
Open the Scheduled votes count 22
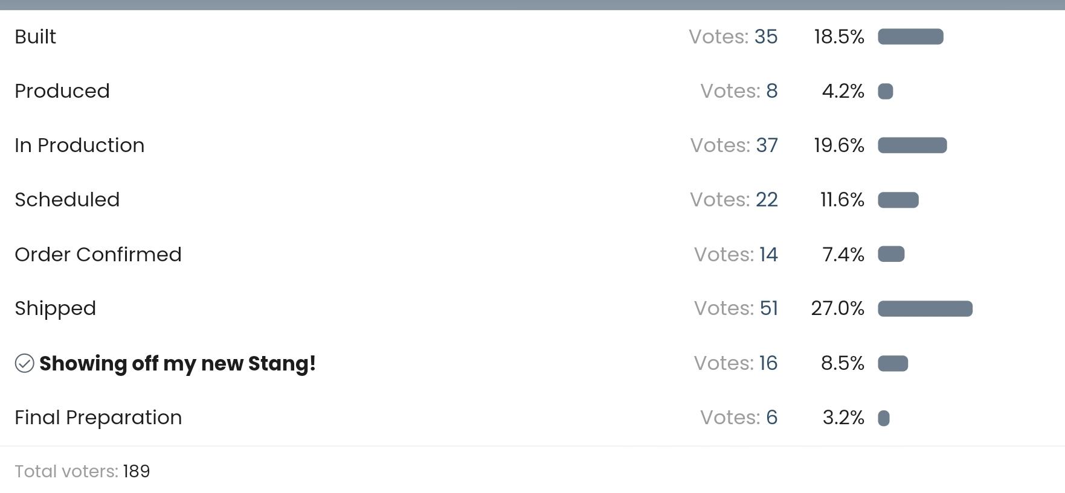tap(767, 200)
